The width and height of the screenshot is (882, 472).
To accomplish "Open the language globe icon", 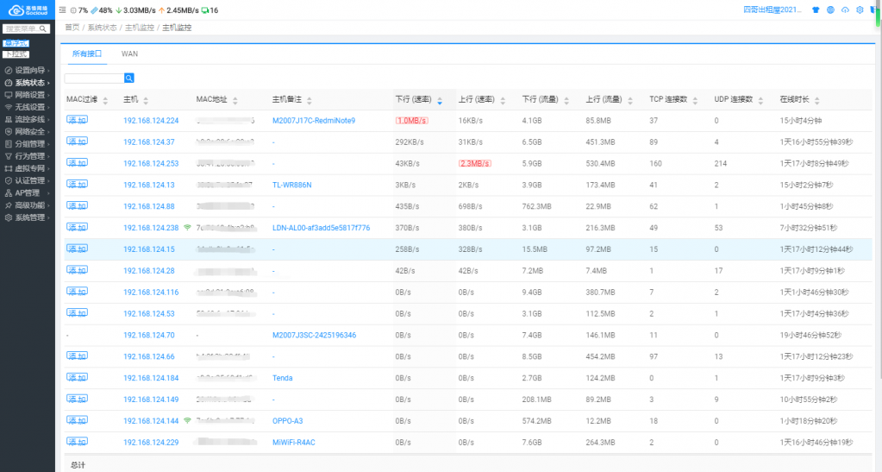I will point(830,10).
